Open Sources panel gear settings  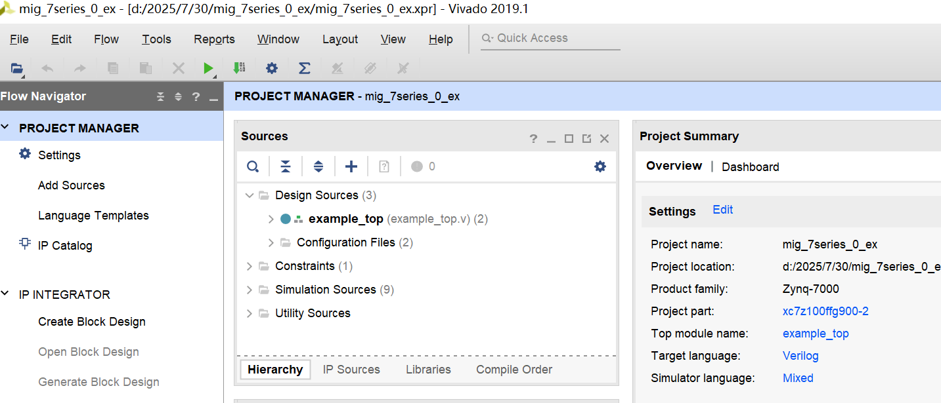(600, 166)
